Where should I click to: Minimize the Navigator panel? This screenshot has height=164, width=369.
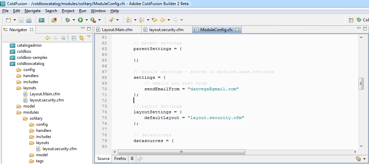tap(82, 28)
